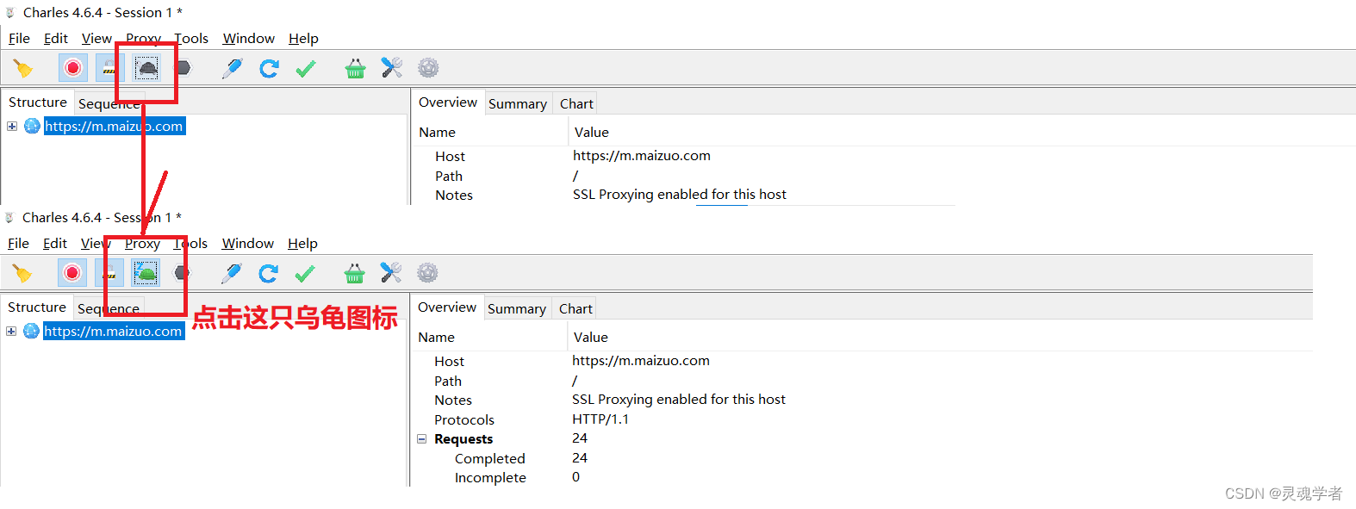The height and width of the screenshot is (509, 1356).
Task: Expand m.maizuo.com tree node in upper window
Action: click(12, 126)
